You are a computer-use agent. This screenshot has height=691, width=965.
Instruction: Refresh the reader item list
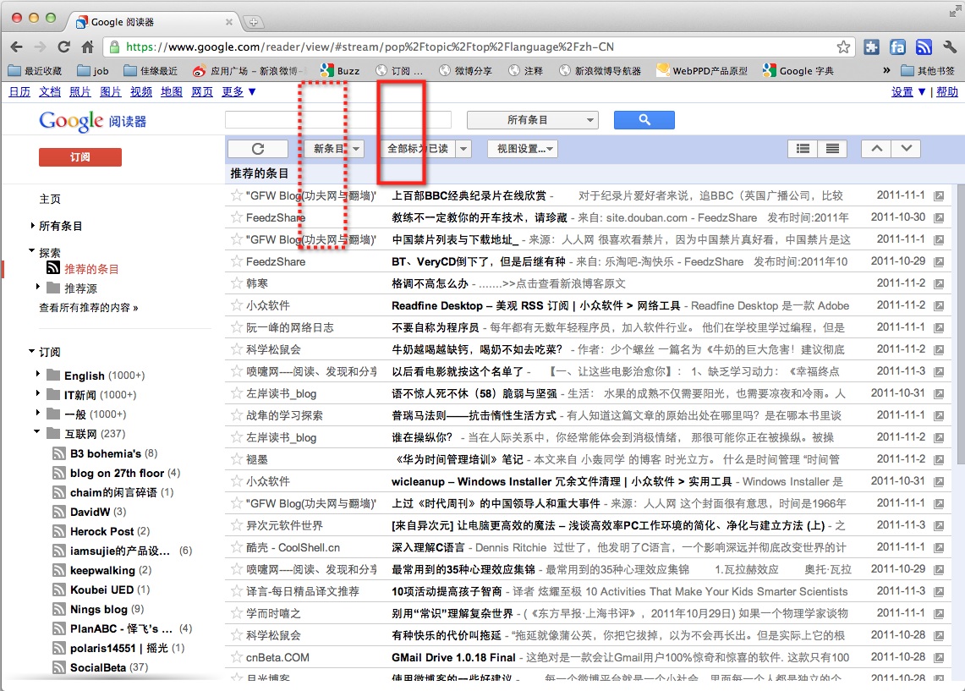[x=258, y=149]
